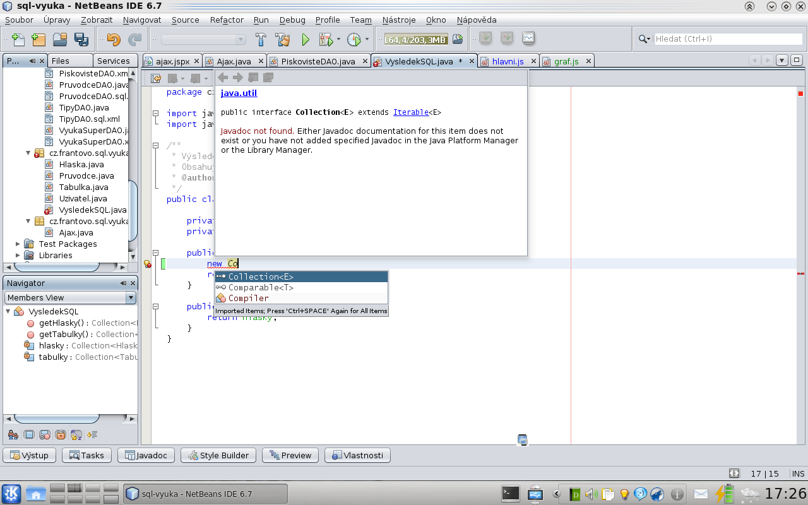Open the home folder from taskbar
Viewport: 808px width, 505px height.
[x=36, y=494]
